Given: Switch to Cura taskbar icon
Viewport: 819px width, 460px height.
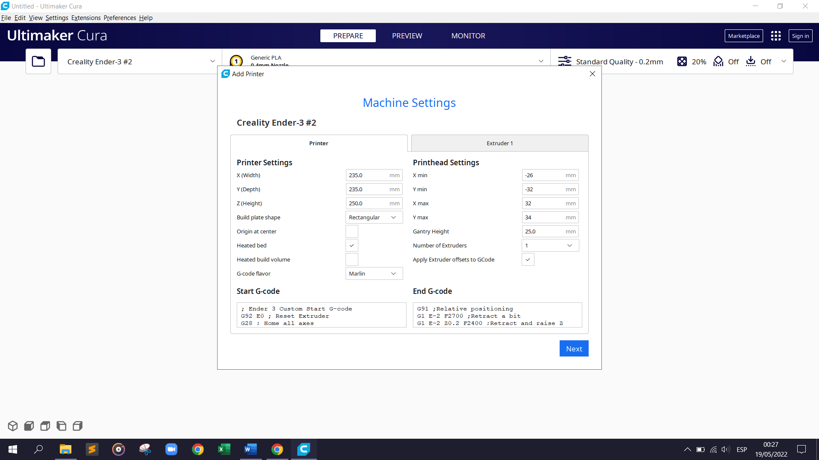Looking at the screenshot, I should (304, 449).
